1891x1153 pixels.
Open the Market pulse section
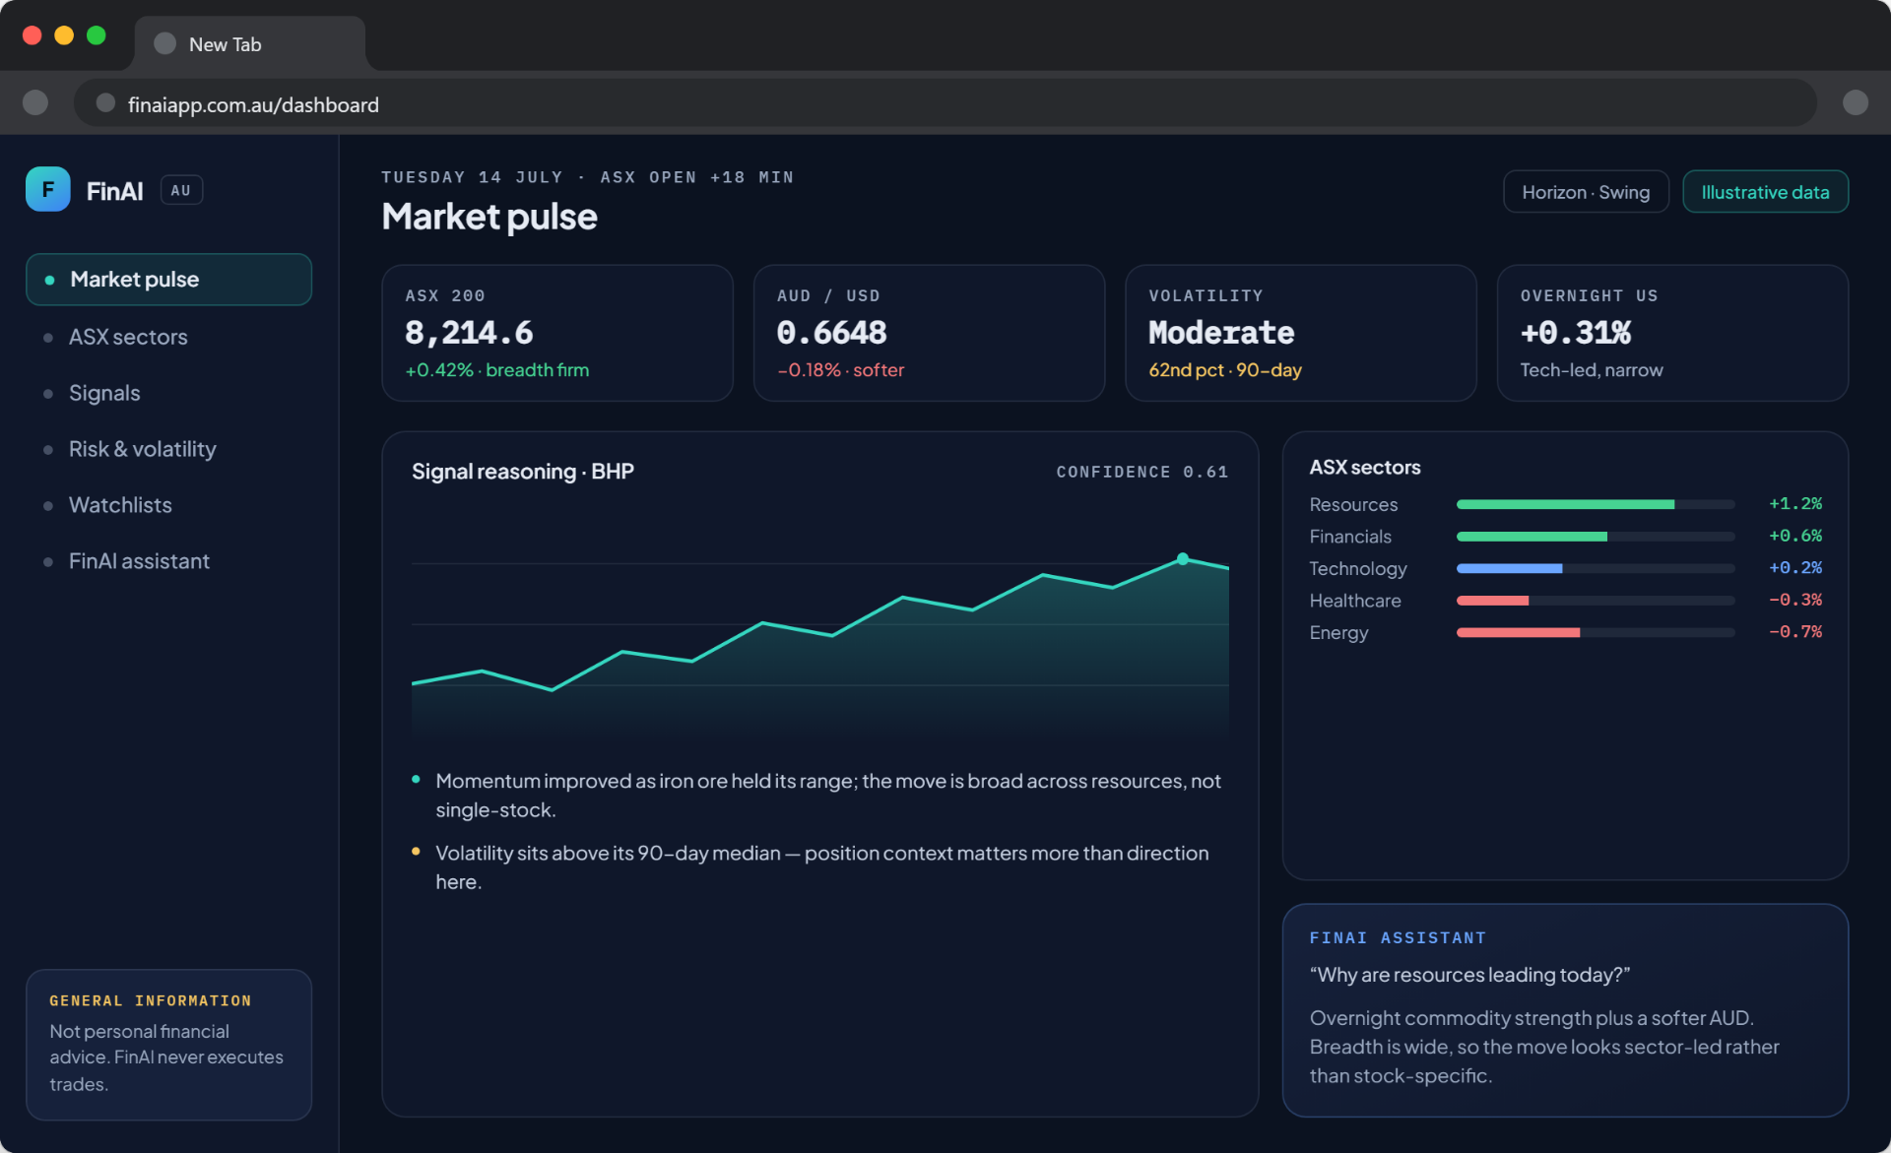point(168,280)
